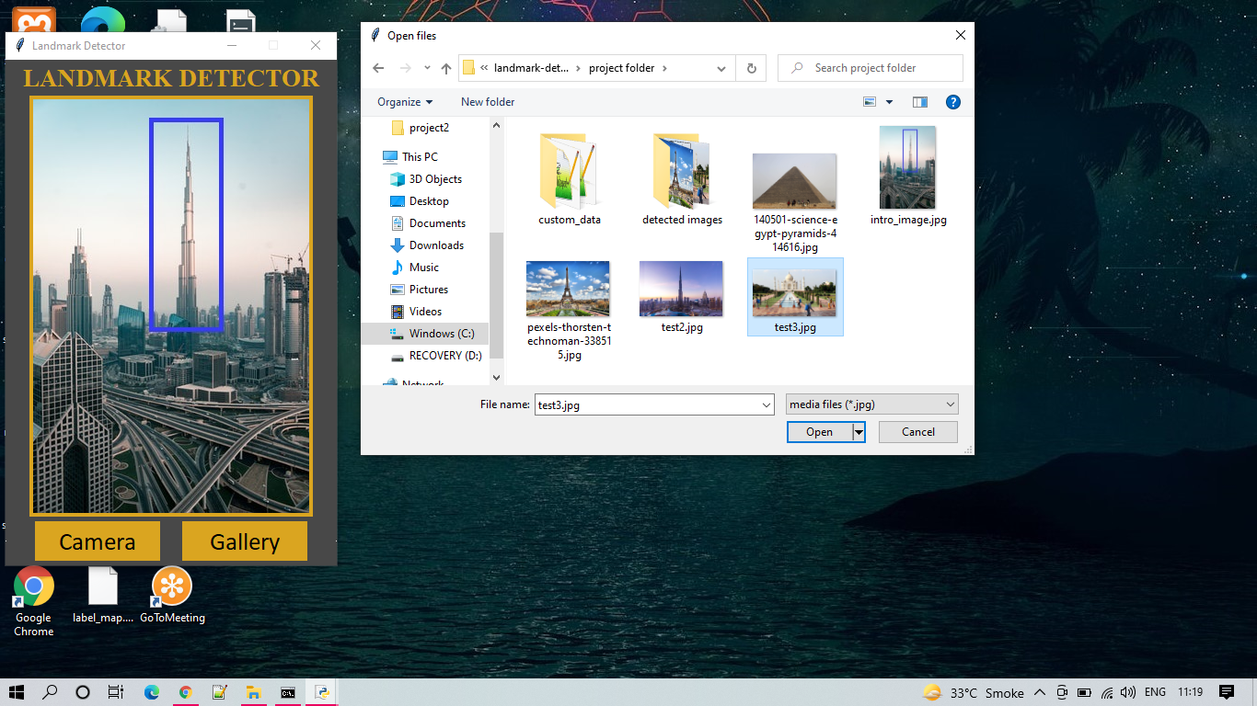Select the GoToMeeting desktop icon
The image size is (1257, 706).
tap(172, 596)
